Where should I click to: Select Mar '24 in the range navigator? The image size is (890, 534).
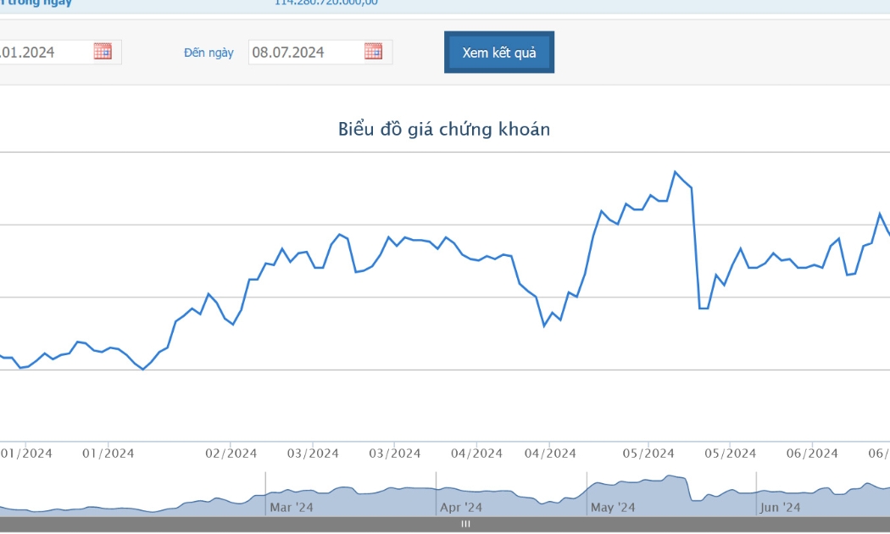292,507
